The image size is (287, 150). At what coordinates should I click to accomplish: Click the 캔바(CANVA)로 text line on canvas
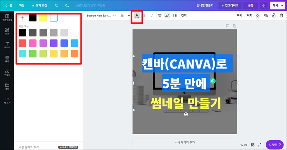(185, 64)
